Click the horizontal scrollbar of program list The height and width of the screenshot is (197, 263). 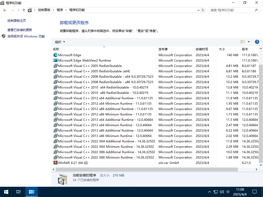coord(146,170)
